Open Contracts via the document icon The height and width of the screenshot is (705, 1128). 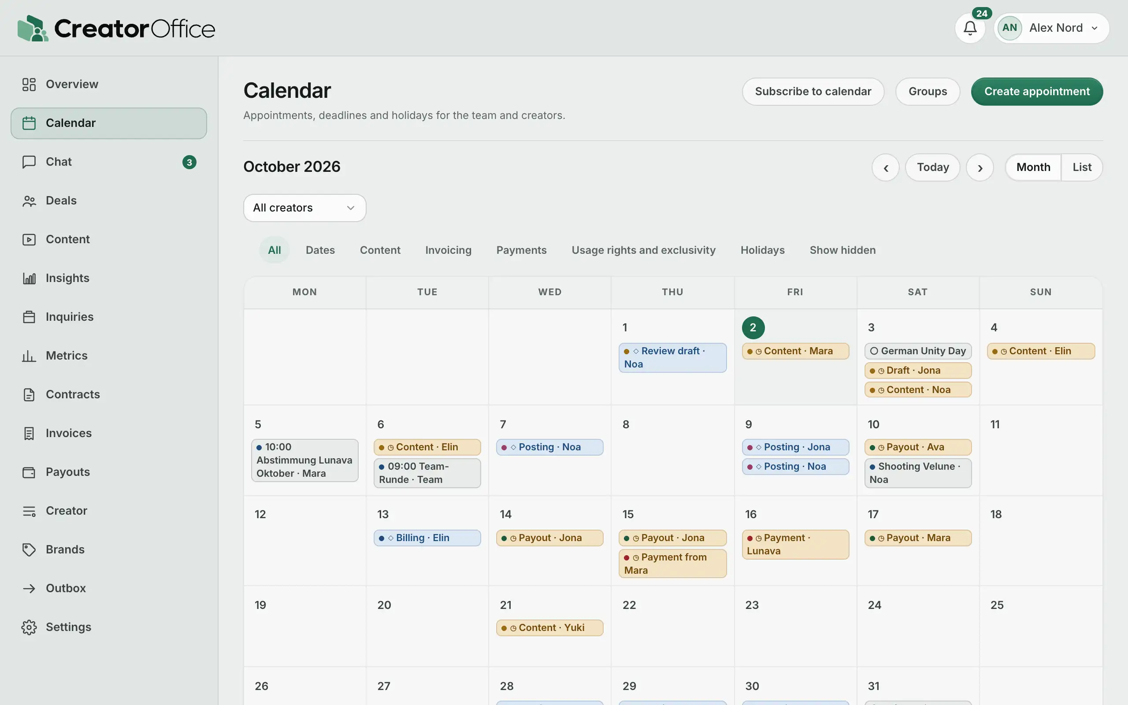pos(29,394)
